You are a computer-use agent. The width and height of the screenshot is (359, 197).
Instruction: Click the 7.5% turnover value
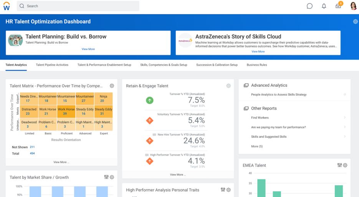point(196,100)
